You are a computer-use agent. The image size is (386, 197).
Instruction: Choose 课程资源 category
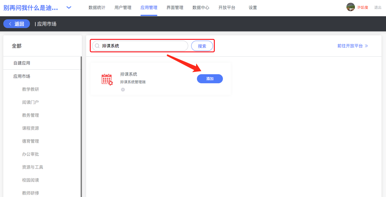(31, 128)
